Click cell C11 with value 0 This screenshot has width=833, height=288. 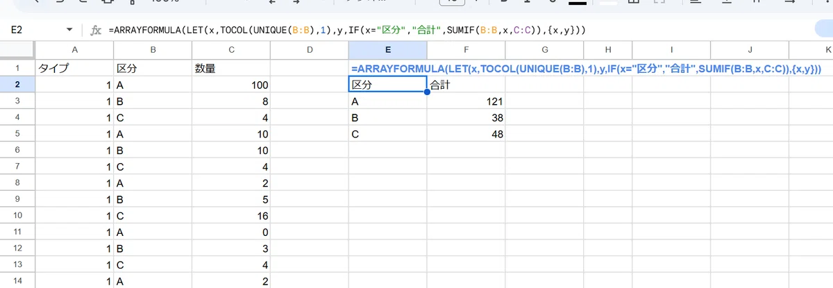point(231,232)
